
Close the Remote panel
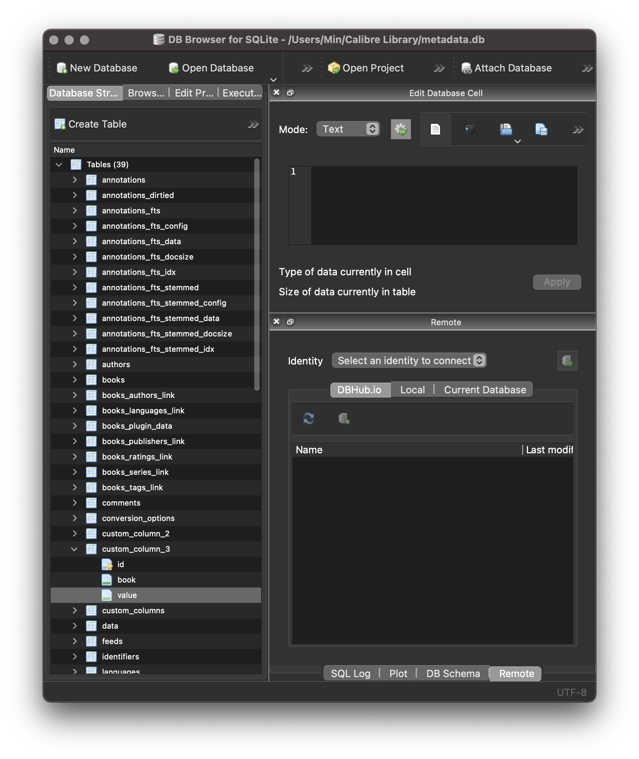point(276,322)
